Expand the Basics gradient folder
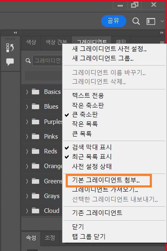This screenshot has height=251, width=167. tap(27, 92)
